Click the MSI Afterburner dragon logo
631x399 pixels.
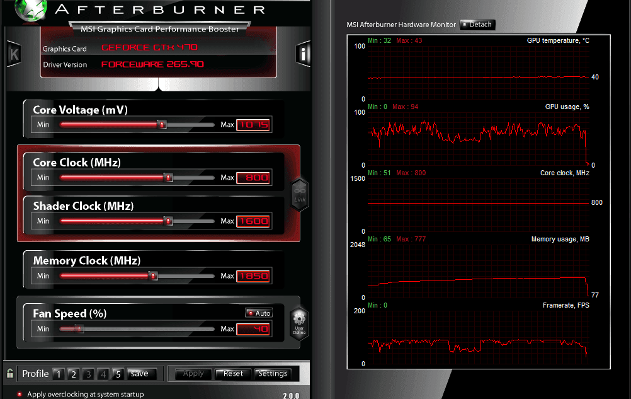[x=31, y=10]
